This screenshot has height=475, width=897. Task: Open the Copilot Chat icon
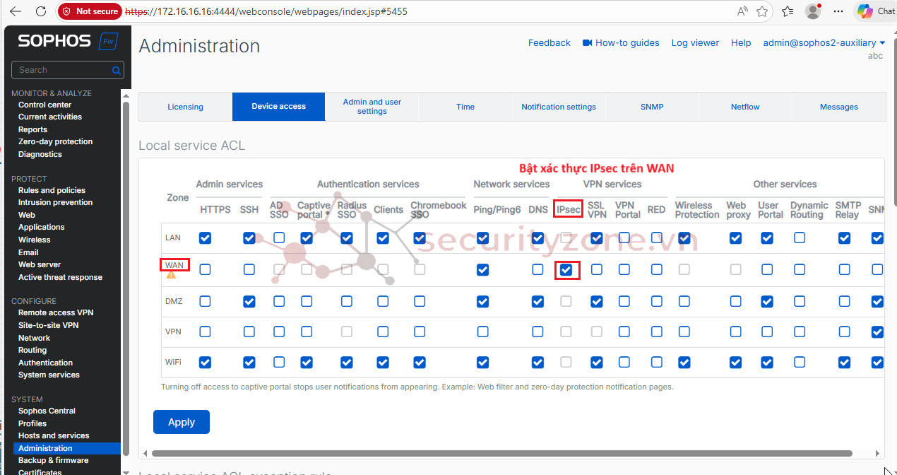tap(865, 11)
